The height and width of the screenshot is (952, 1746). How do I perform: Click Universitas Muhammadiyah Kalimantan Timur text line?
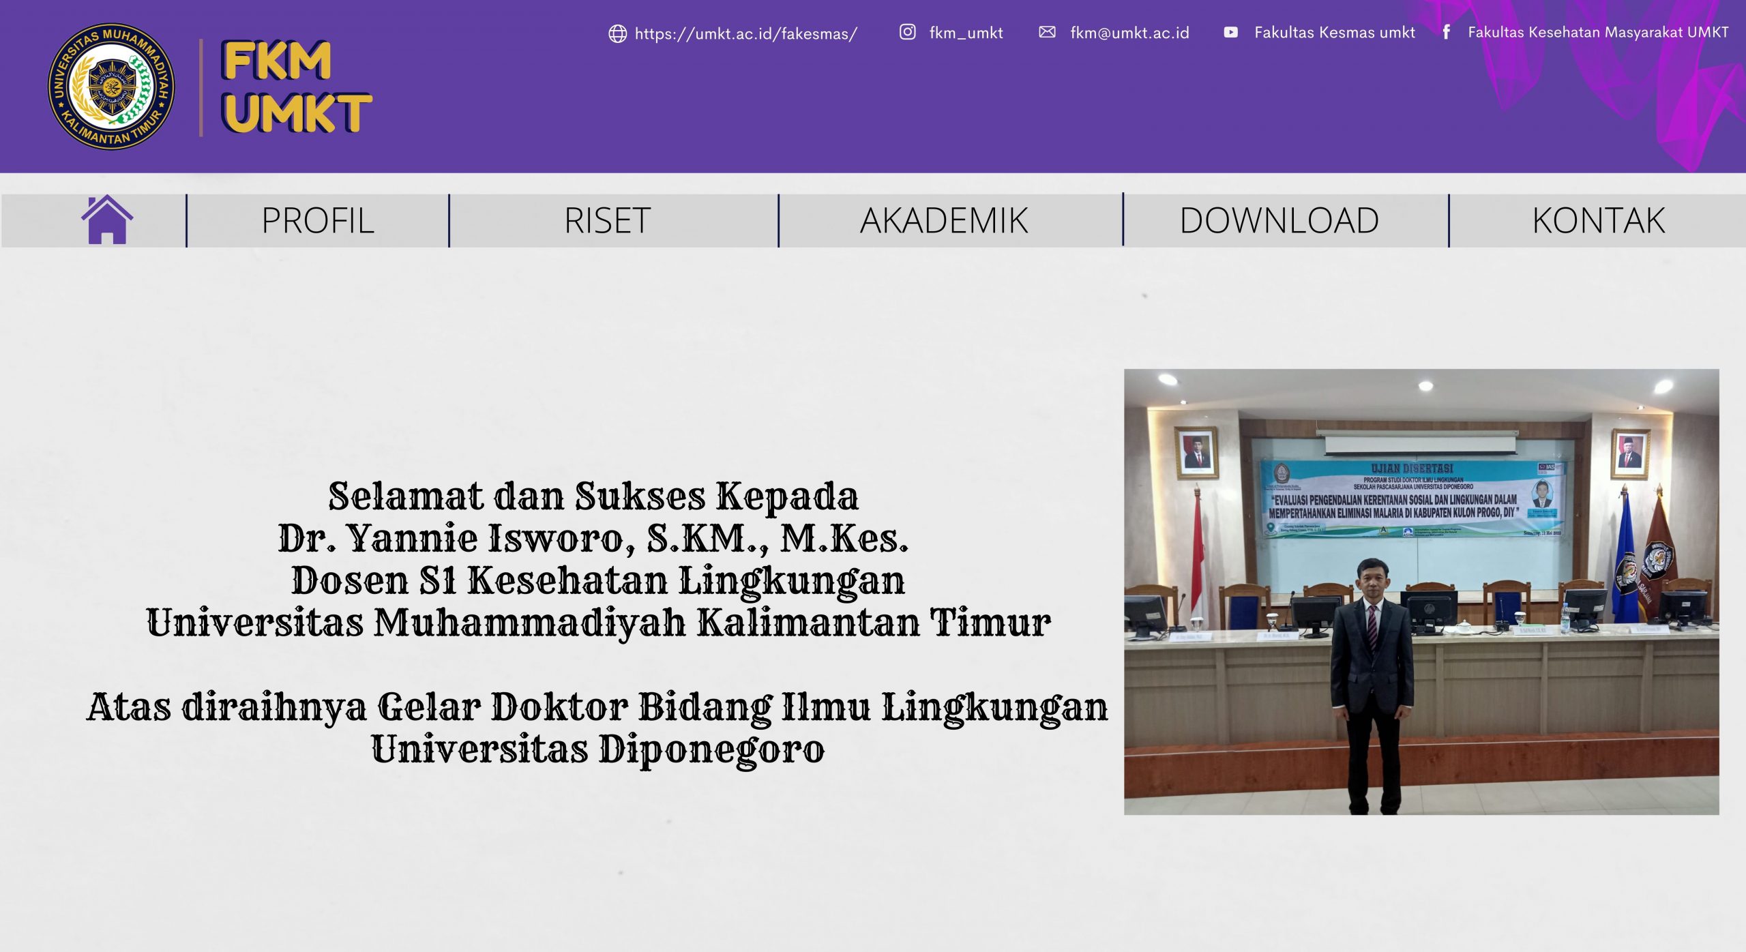tap(598, 623)
